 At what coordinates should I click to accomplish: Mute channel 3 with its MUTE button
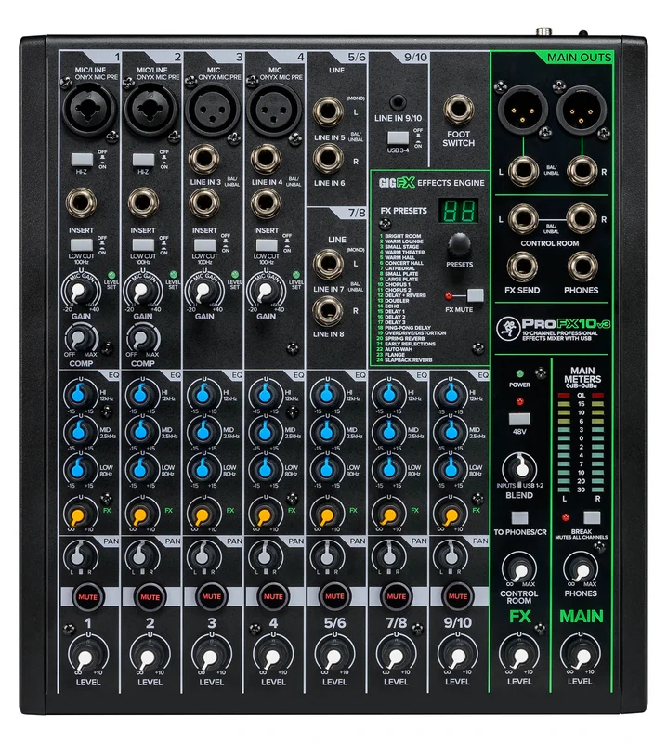pos(212,596)
